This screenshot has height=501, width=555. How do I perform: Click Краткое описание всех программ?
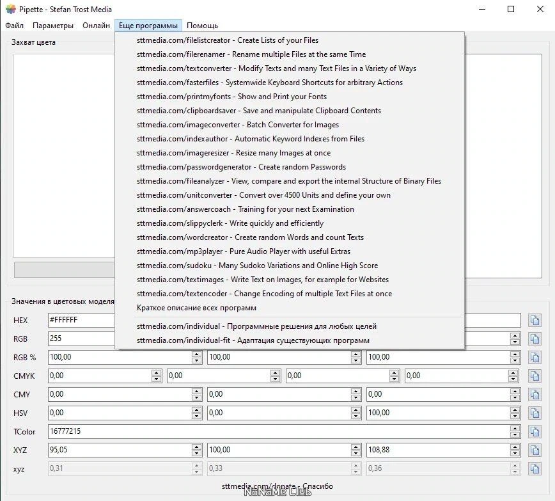tap(290, 308)
